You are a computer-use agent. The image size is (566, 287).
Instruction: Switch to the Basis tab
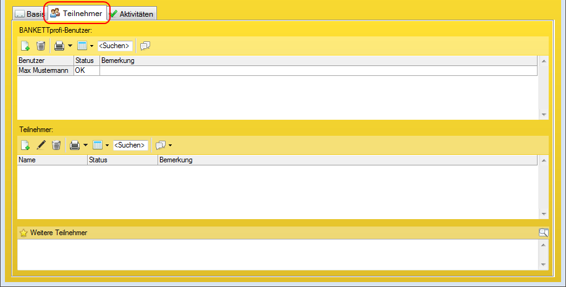point(31,14)
